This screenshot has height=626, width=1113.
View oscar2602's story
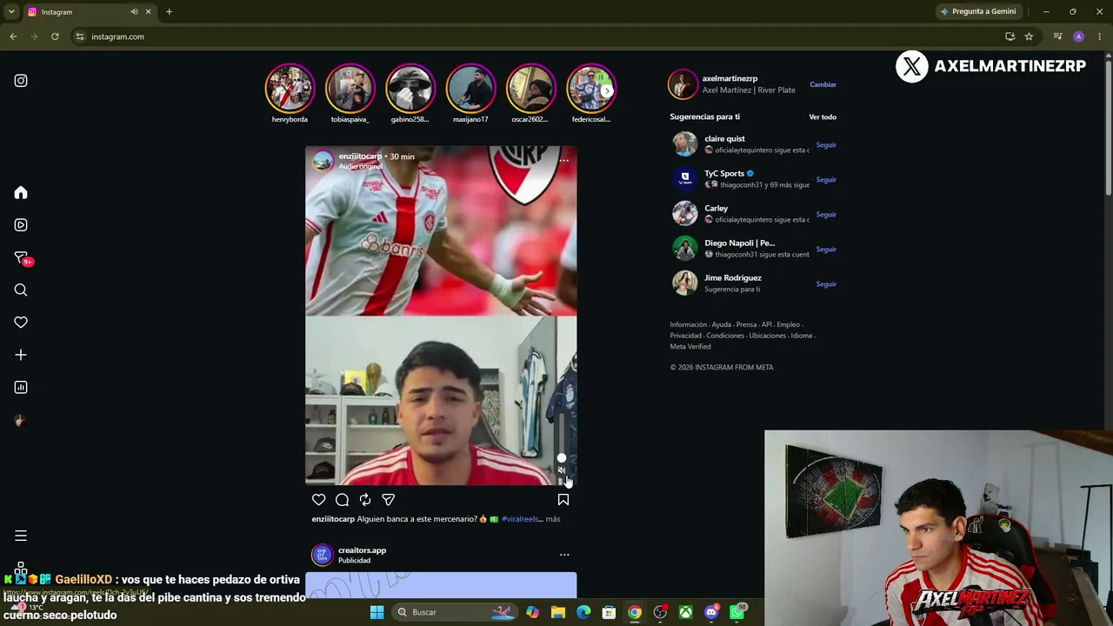530,88
